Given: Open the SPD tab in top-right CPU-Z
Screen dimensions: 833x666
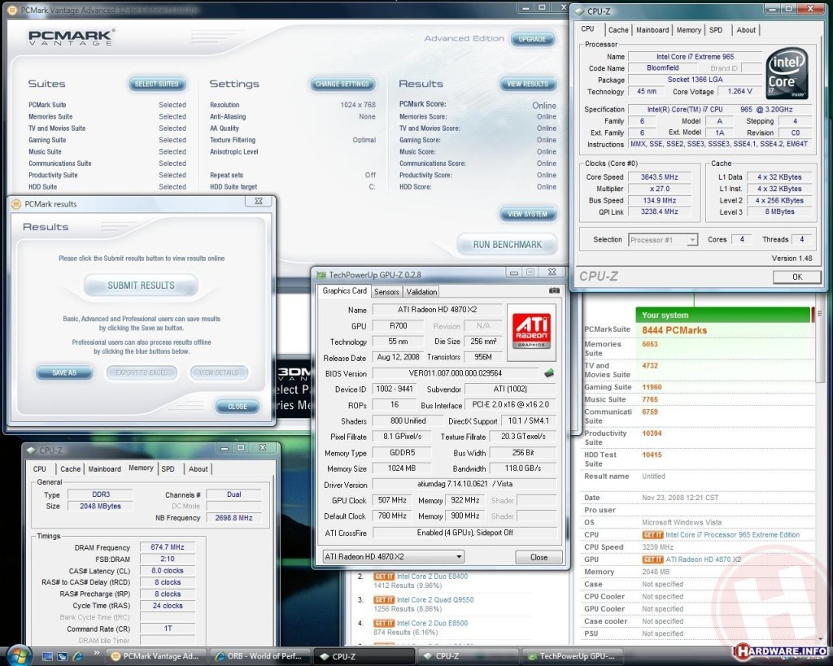Looking at the screenshot, I should [716, 30].
